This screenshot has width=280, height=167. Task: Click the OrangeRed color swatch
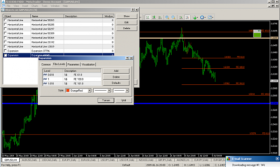tap(68, 91)
